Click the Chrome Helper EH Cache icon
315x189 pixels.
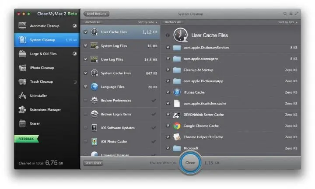tap(177, 137)
